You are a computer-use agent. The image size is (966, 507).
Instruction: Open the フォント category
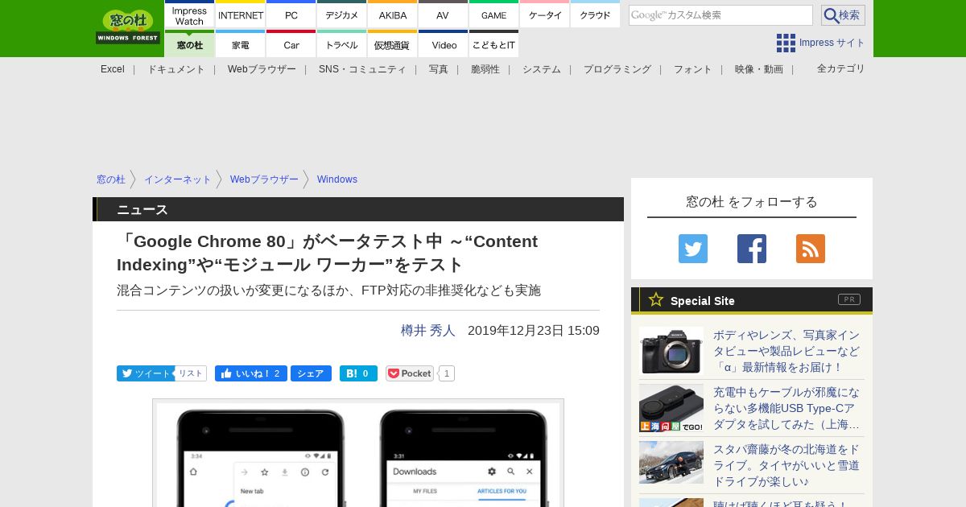pos(693,69)
